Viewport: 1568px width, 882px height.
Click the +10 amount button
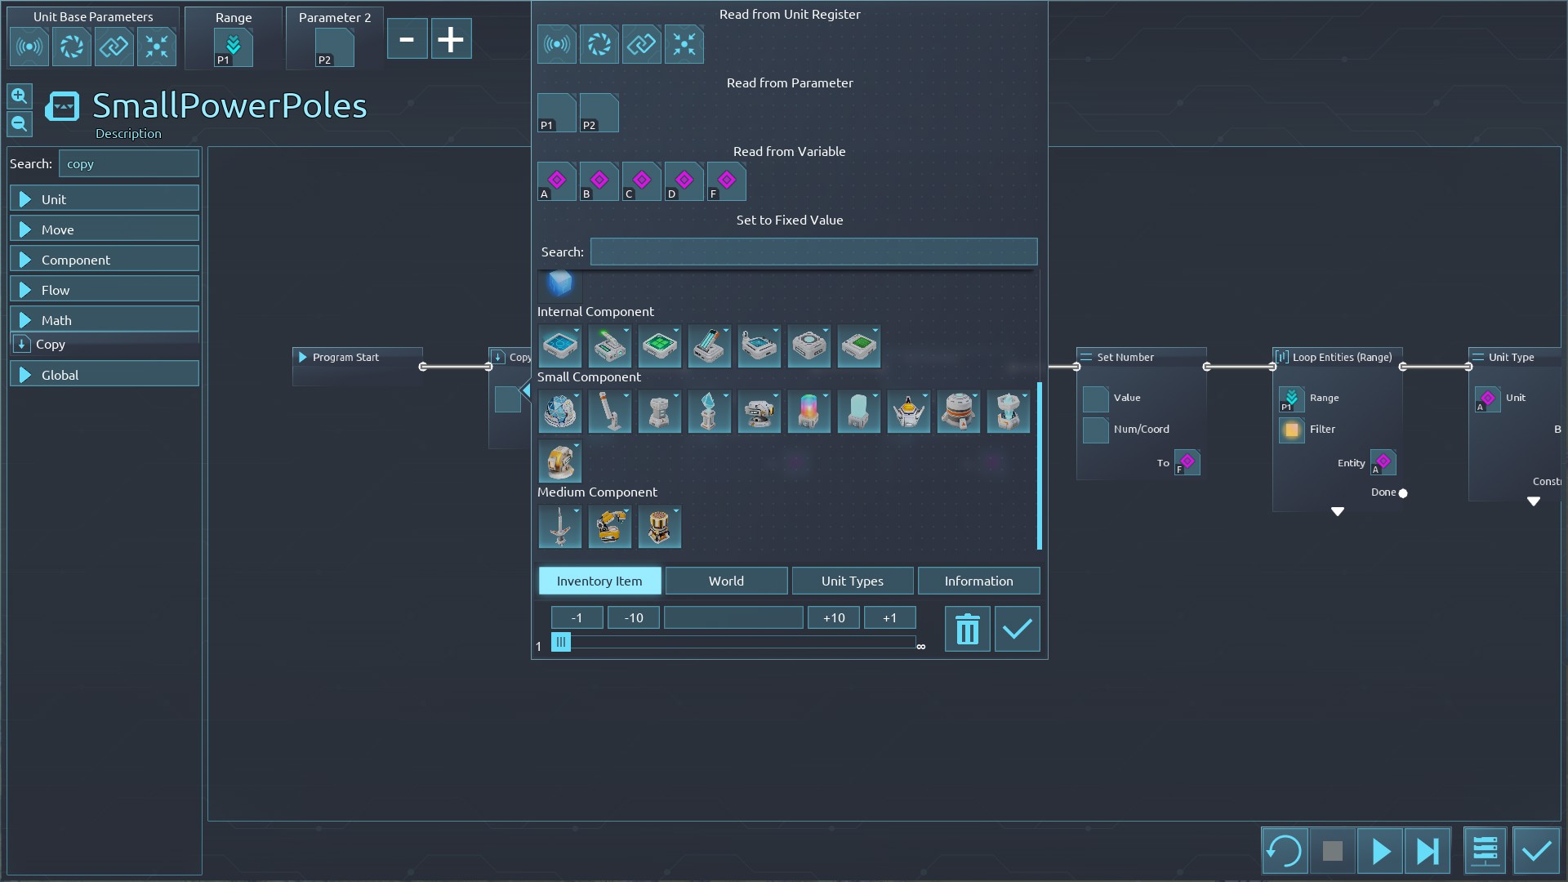click(x=833, y=617)
